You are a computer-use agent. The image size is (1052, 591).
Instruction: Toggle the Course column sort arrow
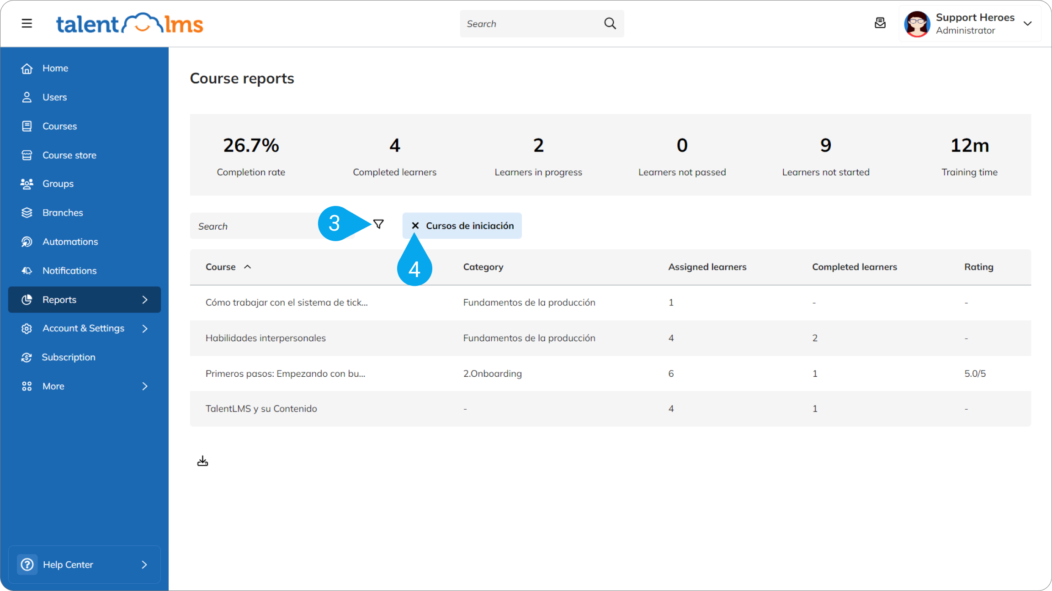248,267
